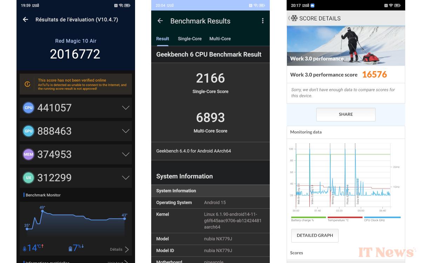Tap the GPU badge icon
This screenshot has height=263, width=421.
click(28, 131)
